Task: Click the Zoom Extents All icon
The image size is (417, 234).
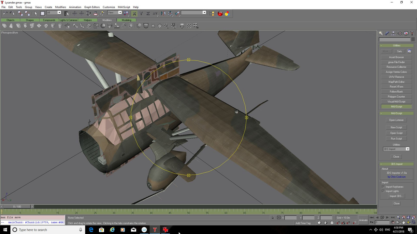Action: pyautogui.click(x=413, y=217)
